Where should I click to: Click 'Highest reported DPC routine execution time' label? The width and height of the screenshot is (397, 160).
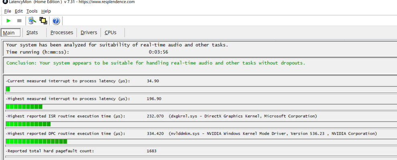65,134
